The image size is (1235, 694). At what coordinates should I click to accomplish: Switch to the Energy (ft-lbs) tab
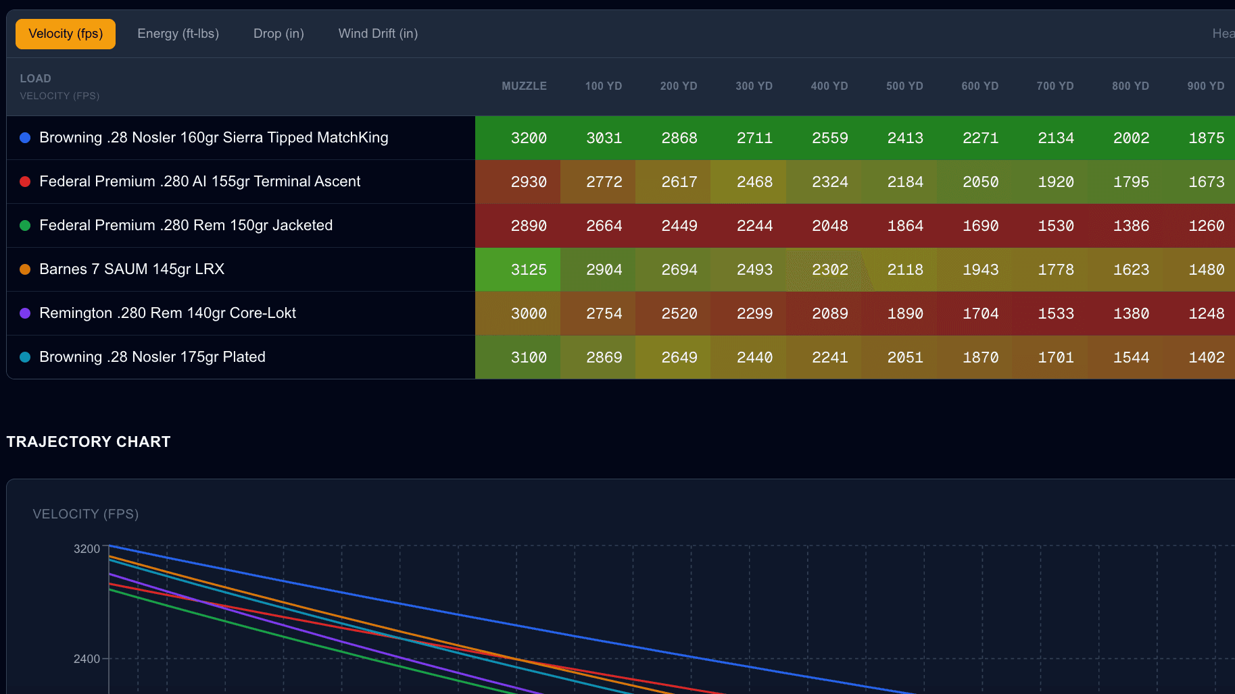click(x=178, y=33)
